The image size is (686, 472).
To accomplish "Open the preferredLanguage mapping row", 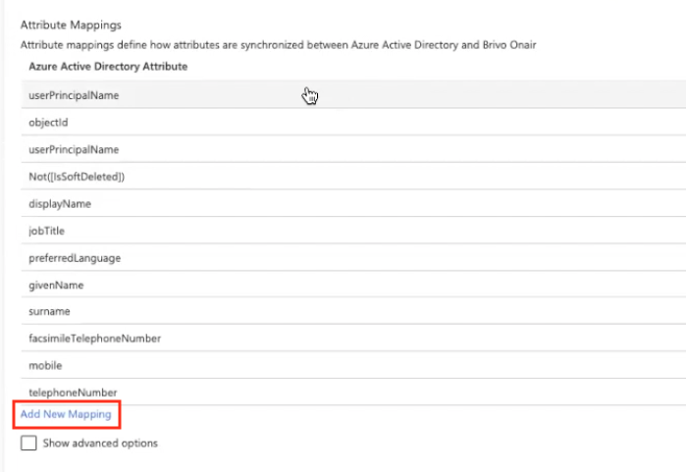I will coord(353,258).
